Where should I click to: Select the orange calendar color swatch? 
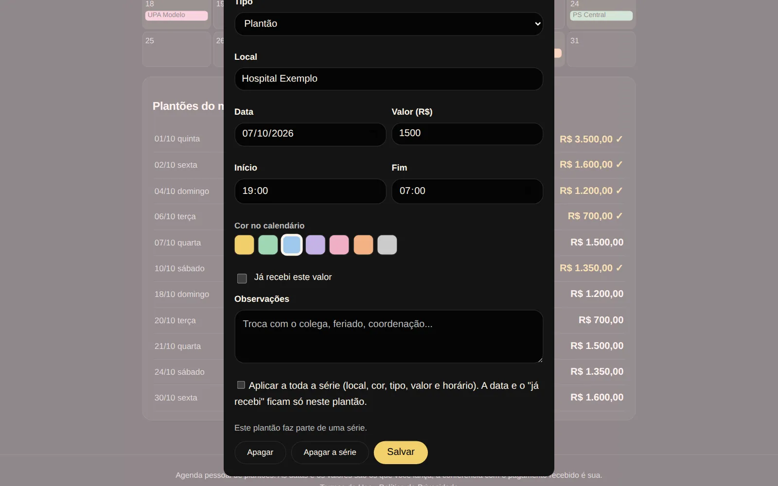[363, 245]
